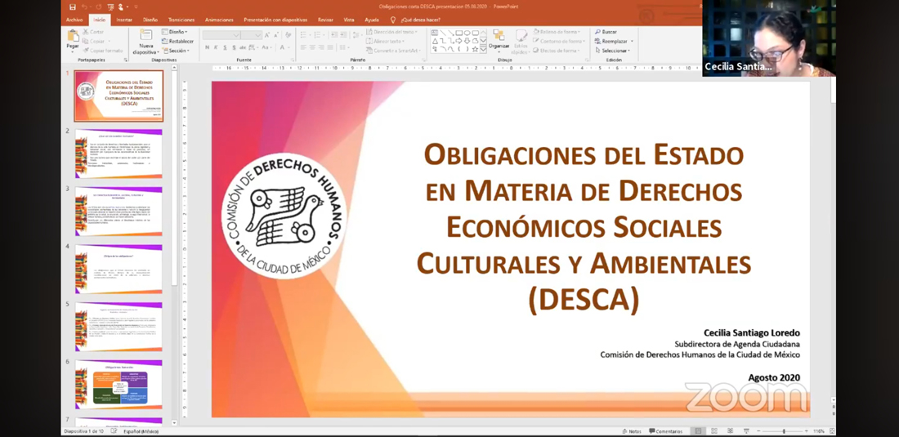Toggle strikethrough (abc) formatting
Viewport: 899px width, 437px height.
click(243, 47)
